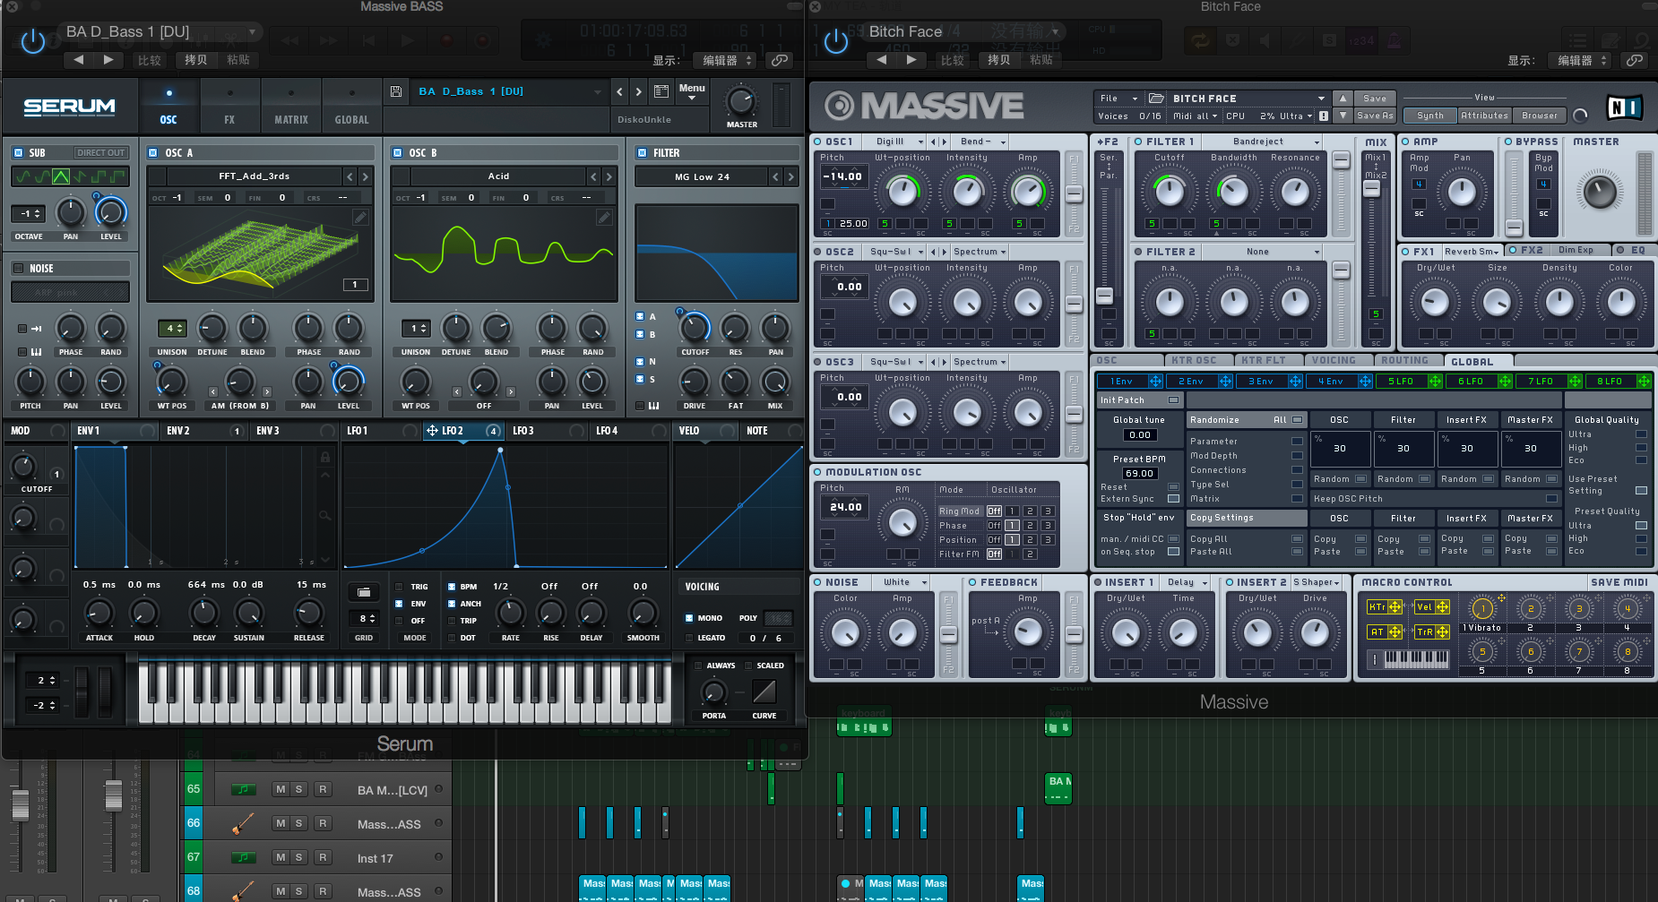
Task: Switch to Serum GLOBAL tab
Action: point(351,106)
